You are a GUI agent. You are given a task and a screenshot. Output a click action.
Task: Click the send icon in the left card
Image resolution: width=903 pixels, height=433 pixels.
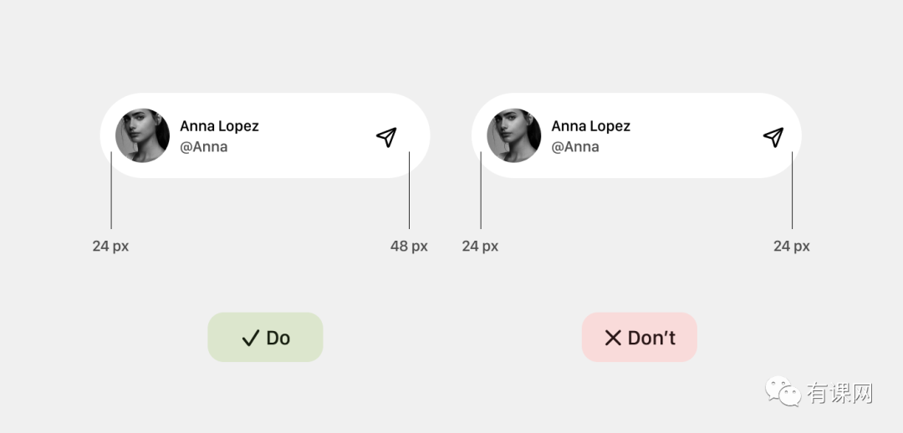tap(385, 137)
